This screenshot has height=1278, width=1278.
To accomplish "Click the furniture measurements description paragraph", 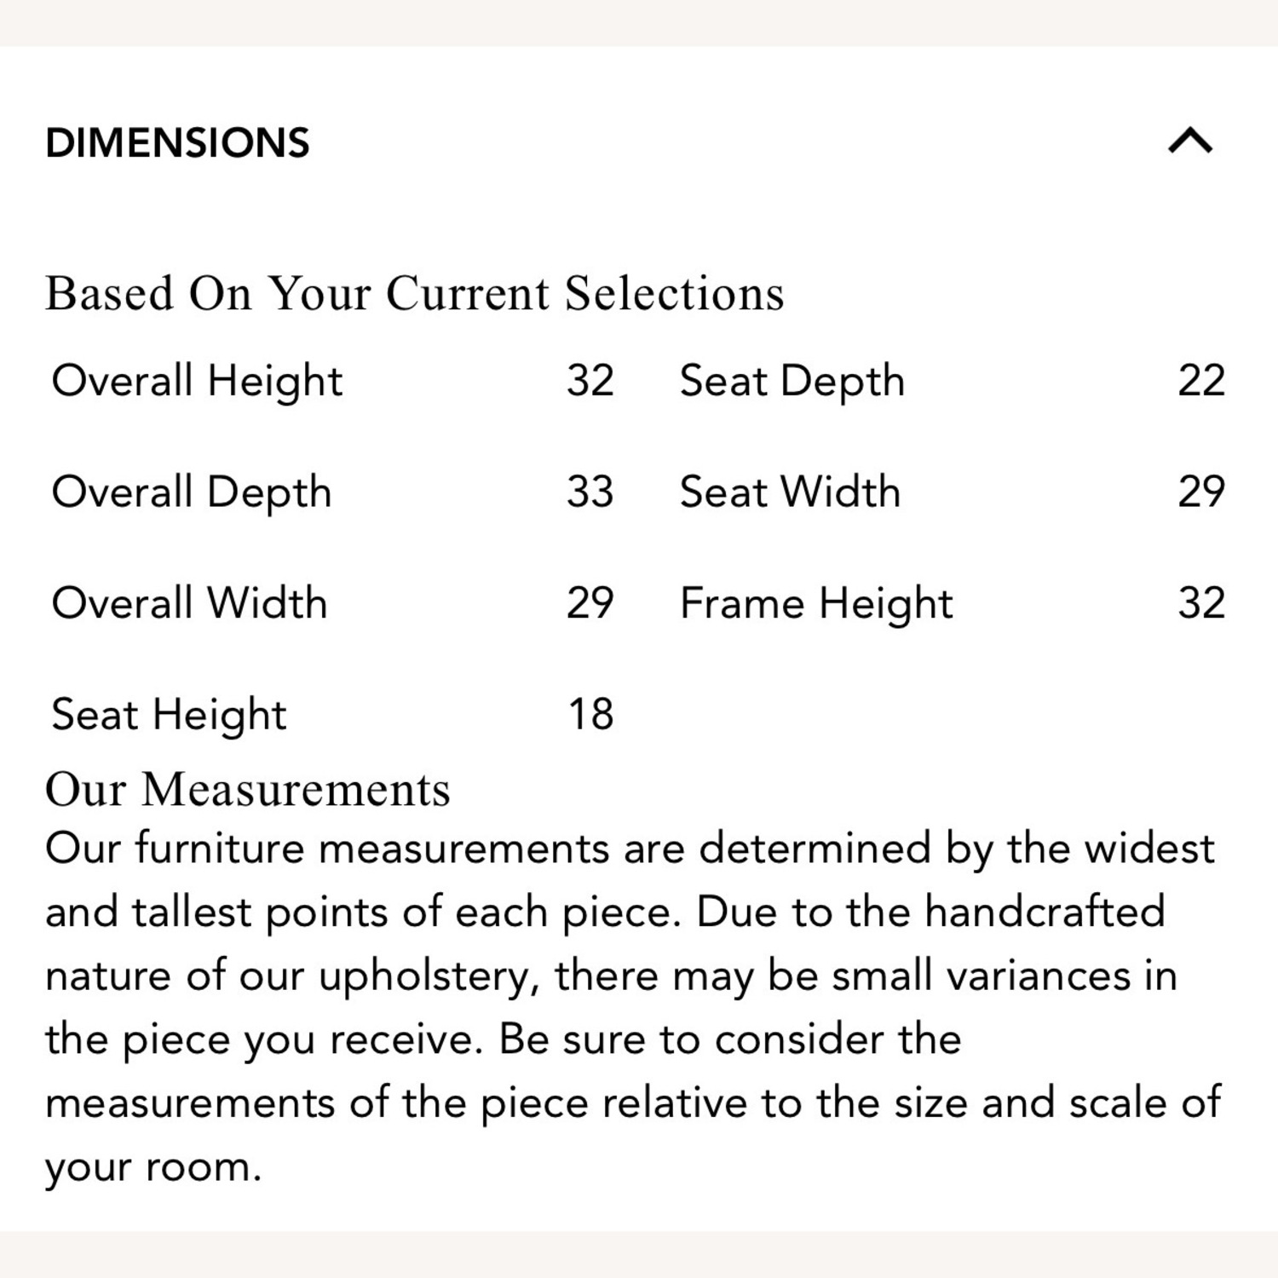I will (x=630, y=976).
